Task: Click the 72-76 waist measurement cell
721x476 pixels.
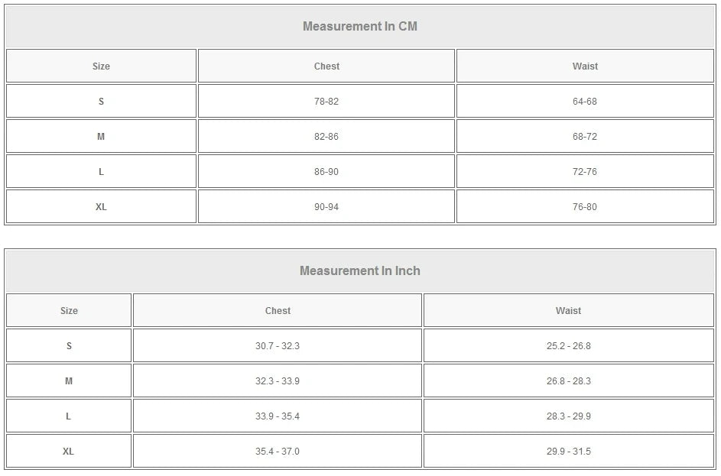Action: tap(585, 171)
